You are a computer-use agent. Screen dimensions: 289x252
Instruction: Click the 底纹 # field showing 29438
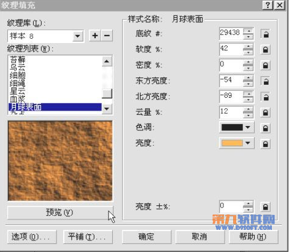coord(231,34)
